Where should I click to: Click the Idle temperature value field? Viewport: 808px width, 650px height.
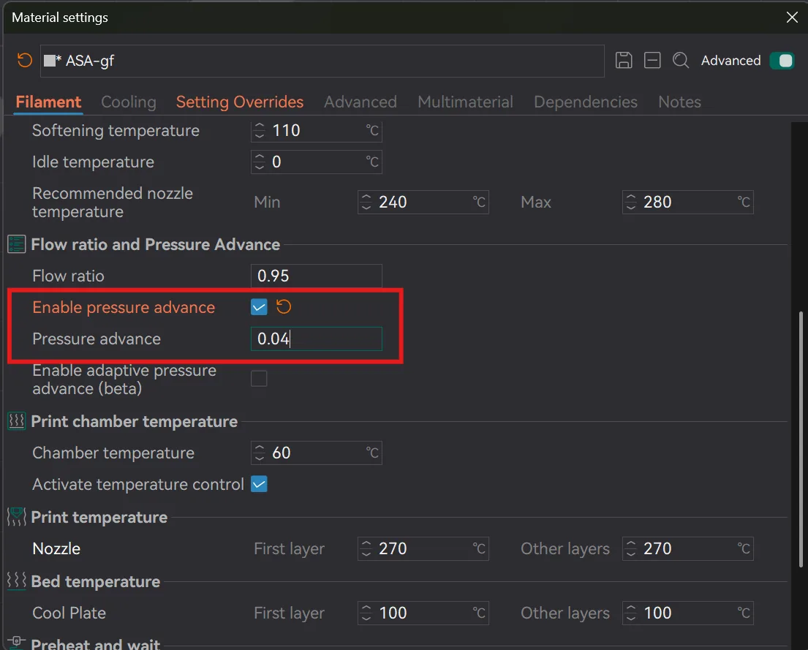point(317,162)
